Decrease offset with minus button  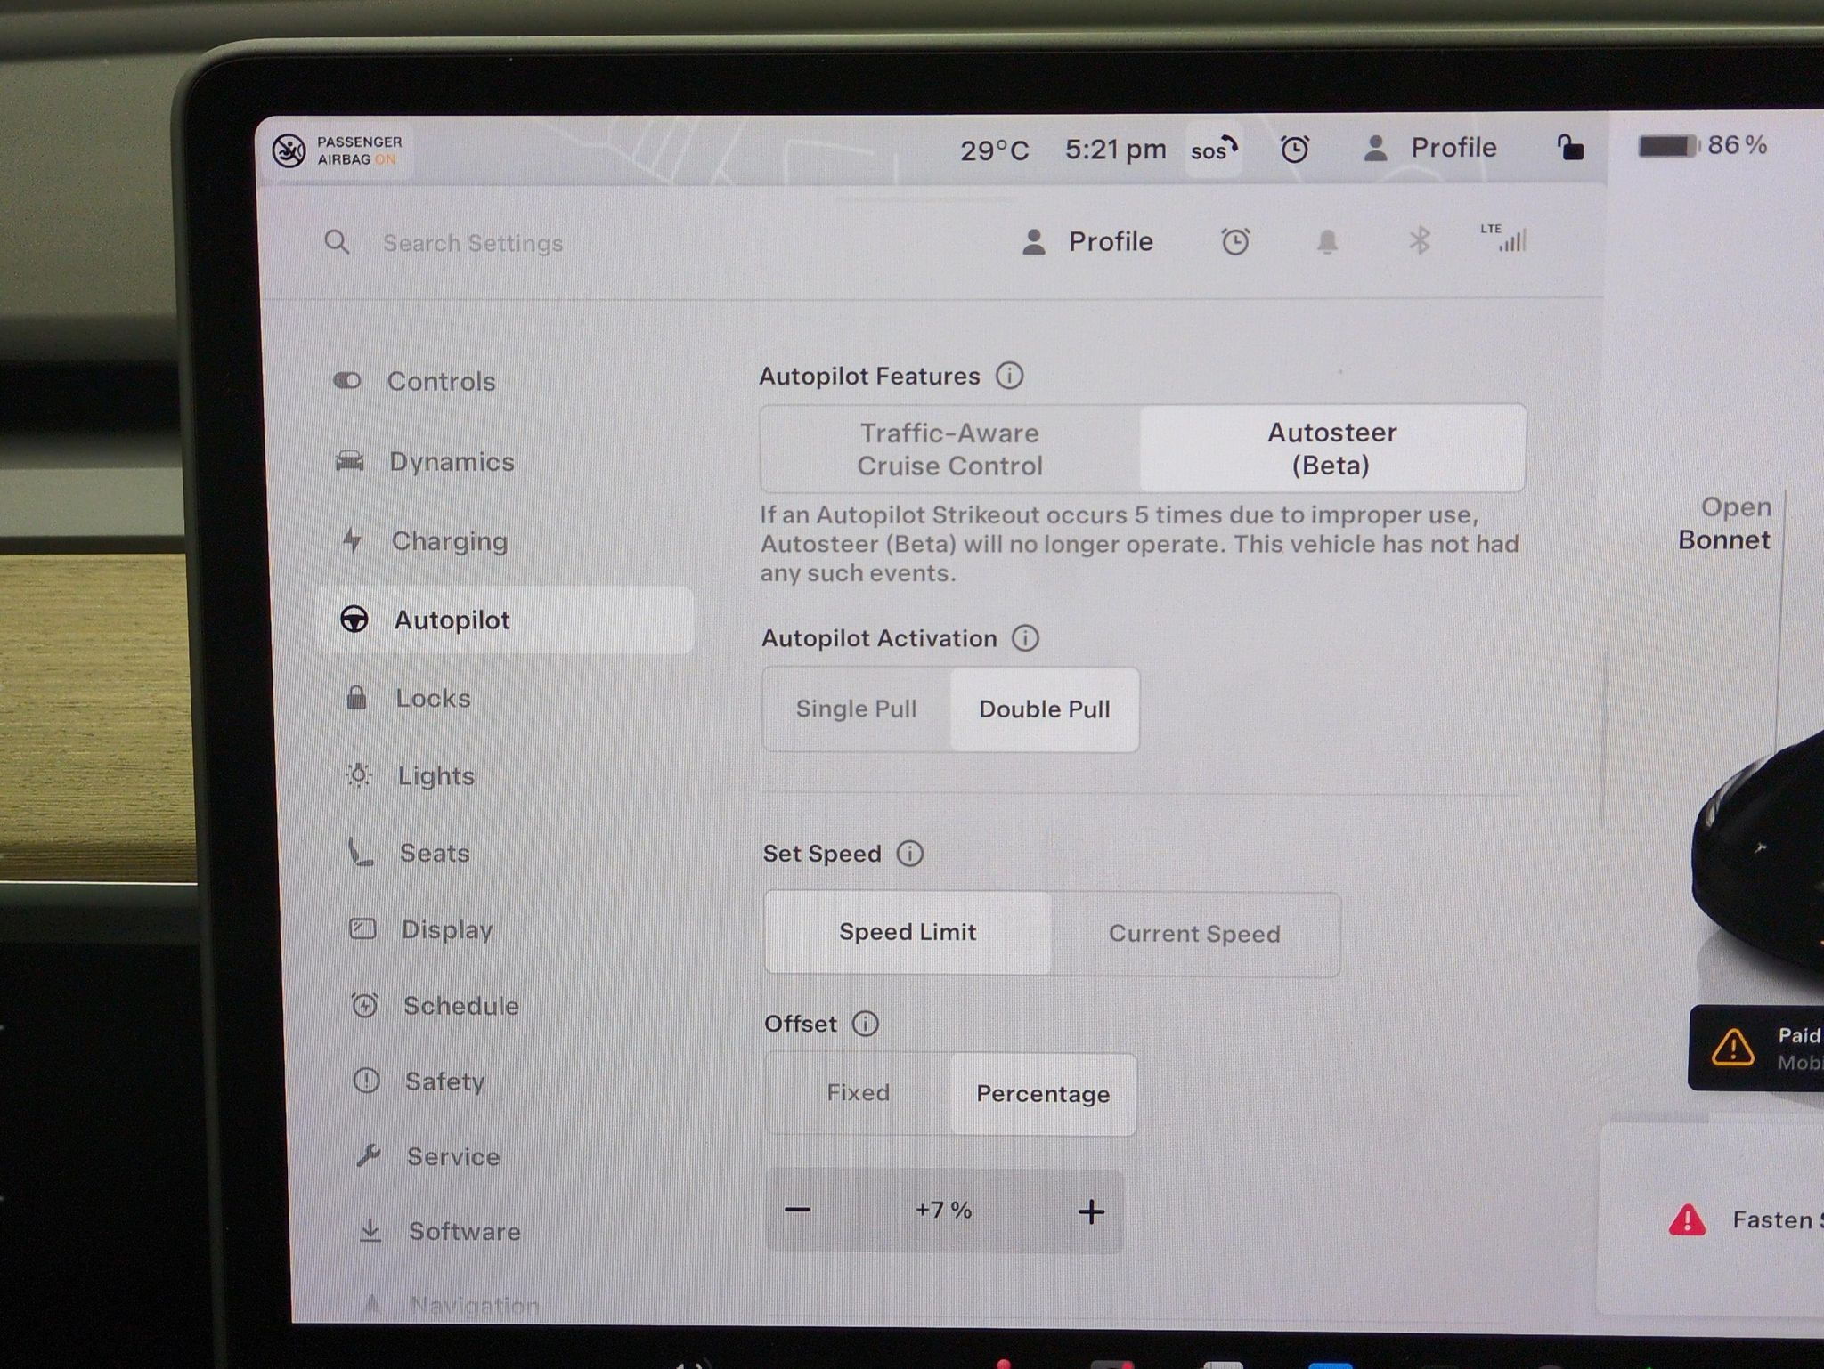(x=798, y=1210)
